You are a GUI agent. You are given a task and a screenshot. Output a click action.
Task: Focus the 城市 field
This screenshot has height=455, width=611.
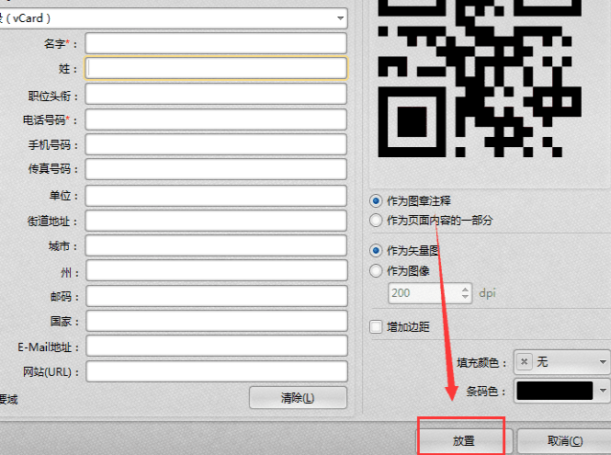(216, 245)
